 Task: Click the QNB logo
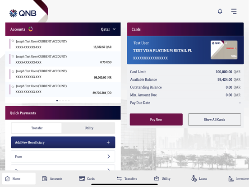pyautogui.click(x=23, y=13)
